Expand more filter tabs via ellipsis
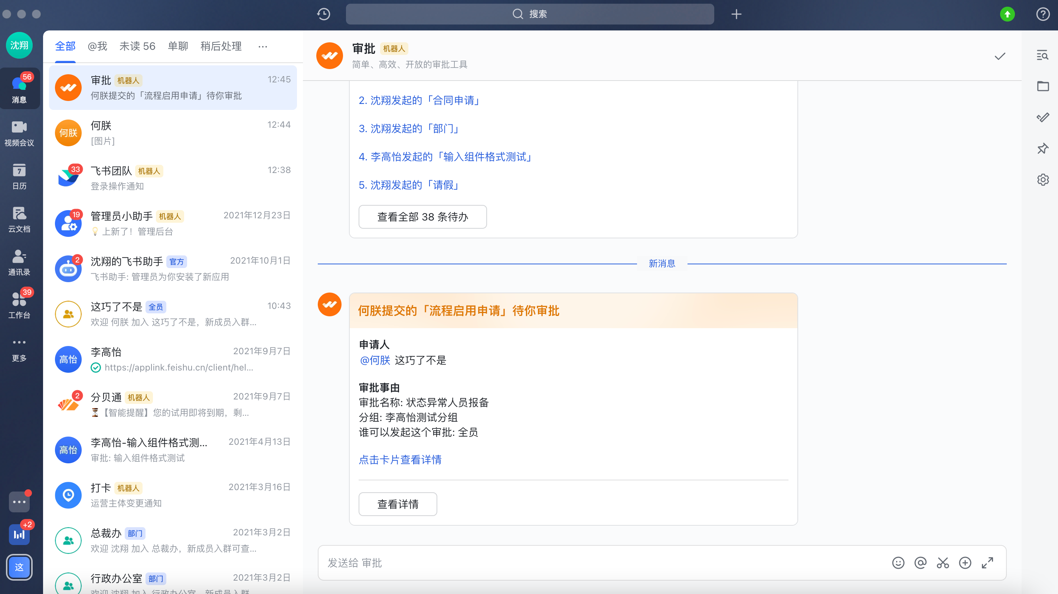Viewport: 1058px width, 594px height. coord(263,46)
